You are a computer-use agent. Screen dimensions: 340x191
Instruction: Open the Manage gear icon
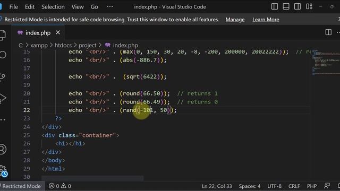click(x=3, y=170)
